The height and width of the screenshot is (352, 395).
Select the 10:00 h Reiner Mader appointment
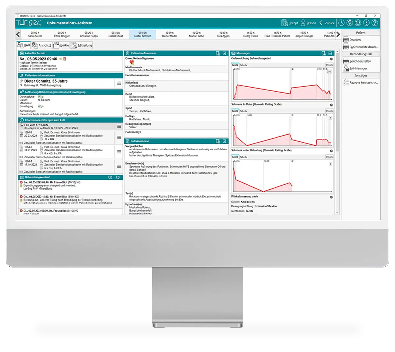[170, 34]
